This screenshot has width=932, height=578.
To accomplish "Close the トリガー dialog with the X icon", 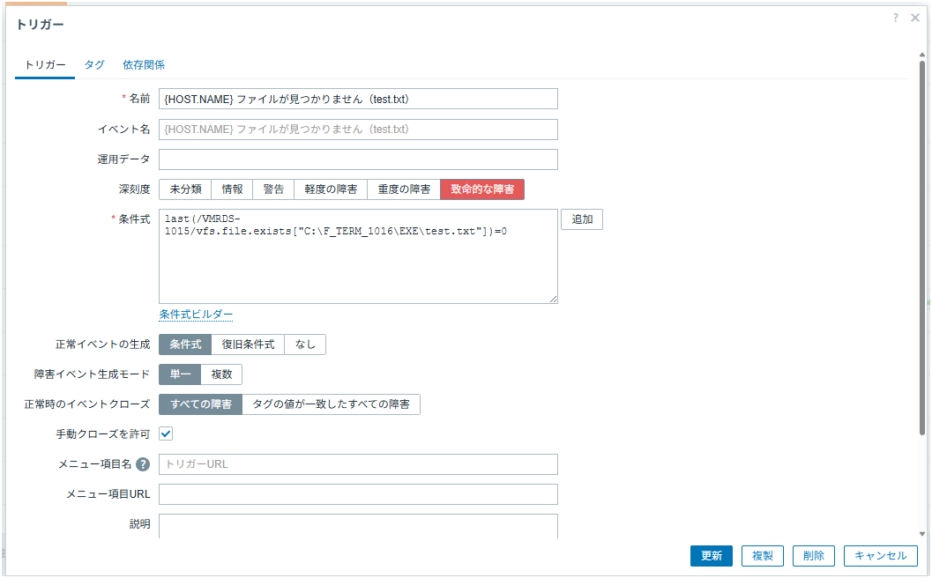I will pyautogui.click(x=915, y=19).
